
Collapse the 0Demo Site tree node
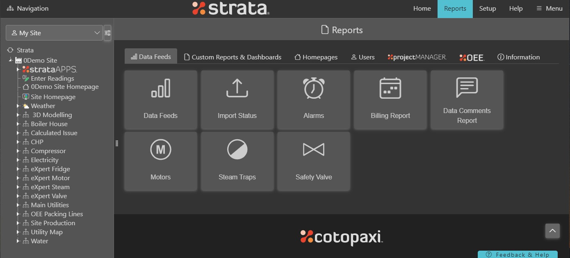[x=10, y=61]
